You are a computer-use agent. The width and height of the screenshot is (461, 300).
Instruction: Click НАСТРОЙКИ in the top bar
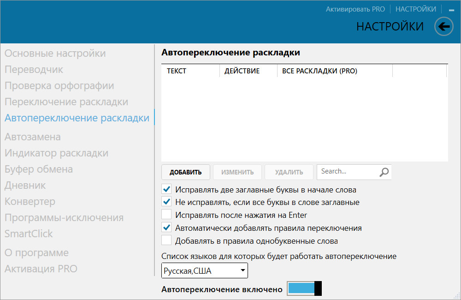click(416, 9)
